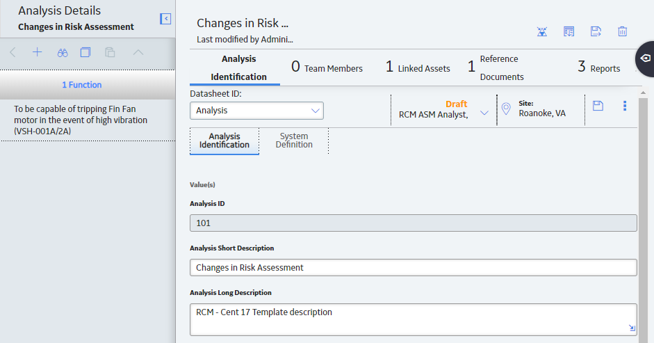654x343 pixels.
Task: Select the 1 Function link
Action: (82, 85)
